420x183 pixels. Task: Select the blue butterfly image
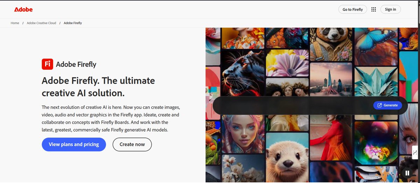click(376, 46)
